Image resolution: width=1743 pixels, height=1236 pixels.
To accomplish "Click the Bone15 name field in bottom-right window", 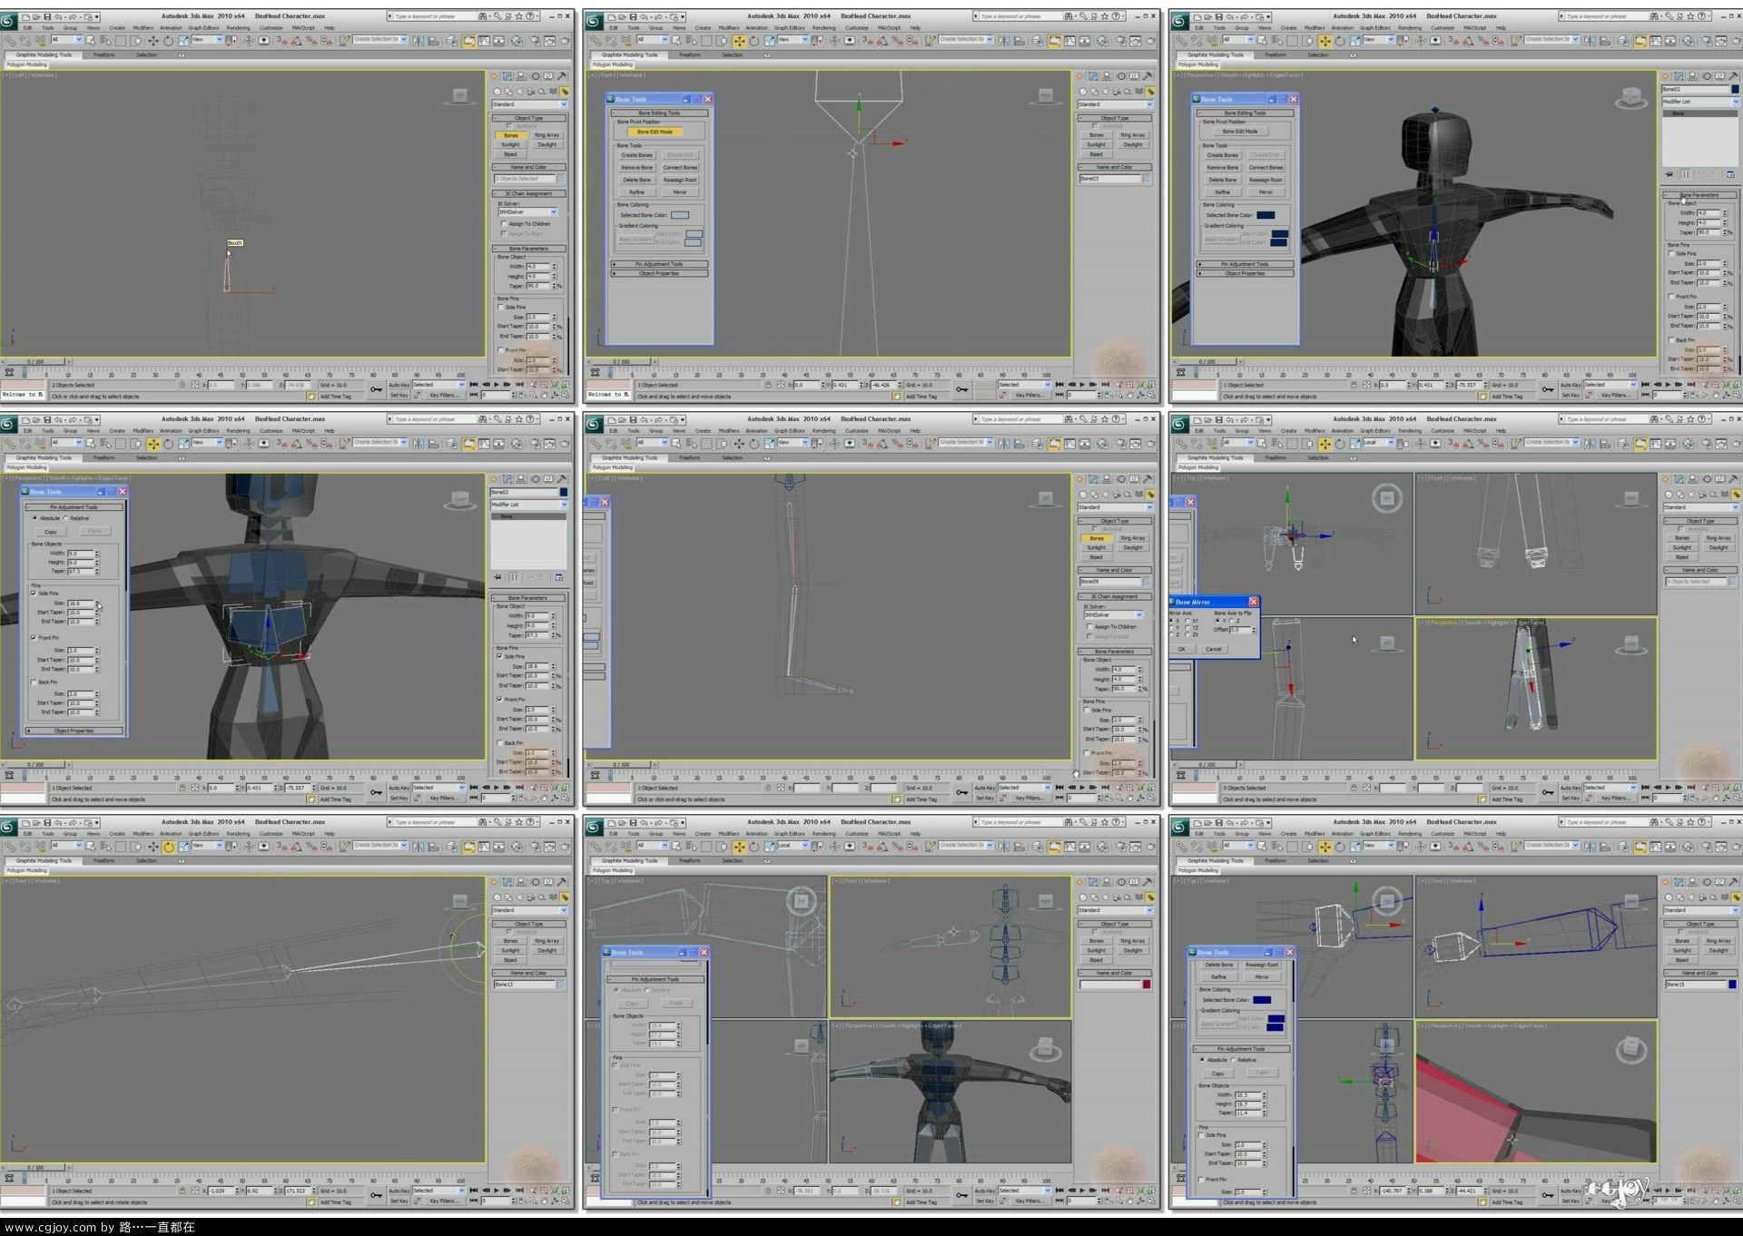I will (1696, 984).
